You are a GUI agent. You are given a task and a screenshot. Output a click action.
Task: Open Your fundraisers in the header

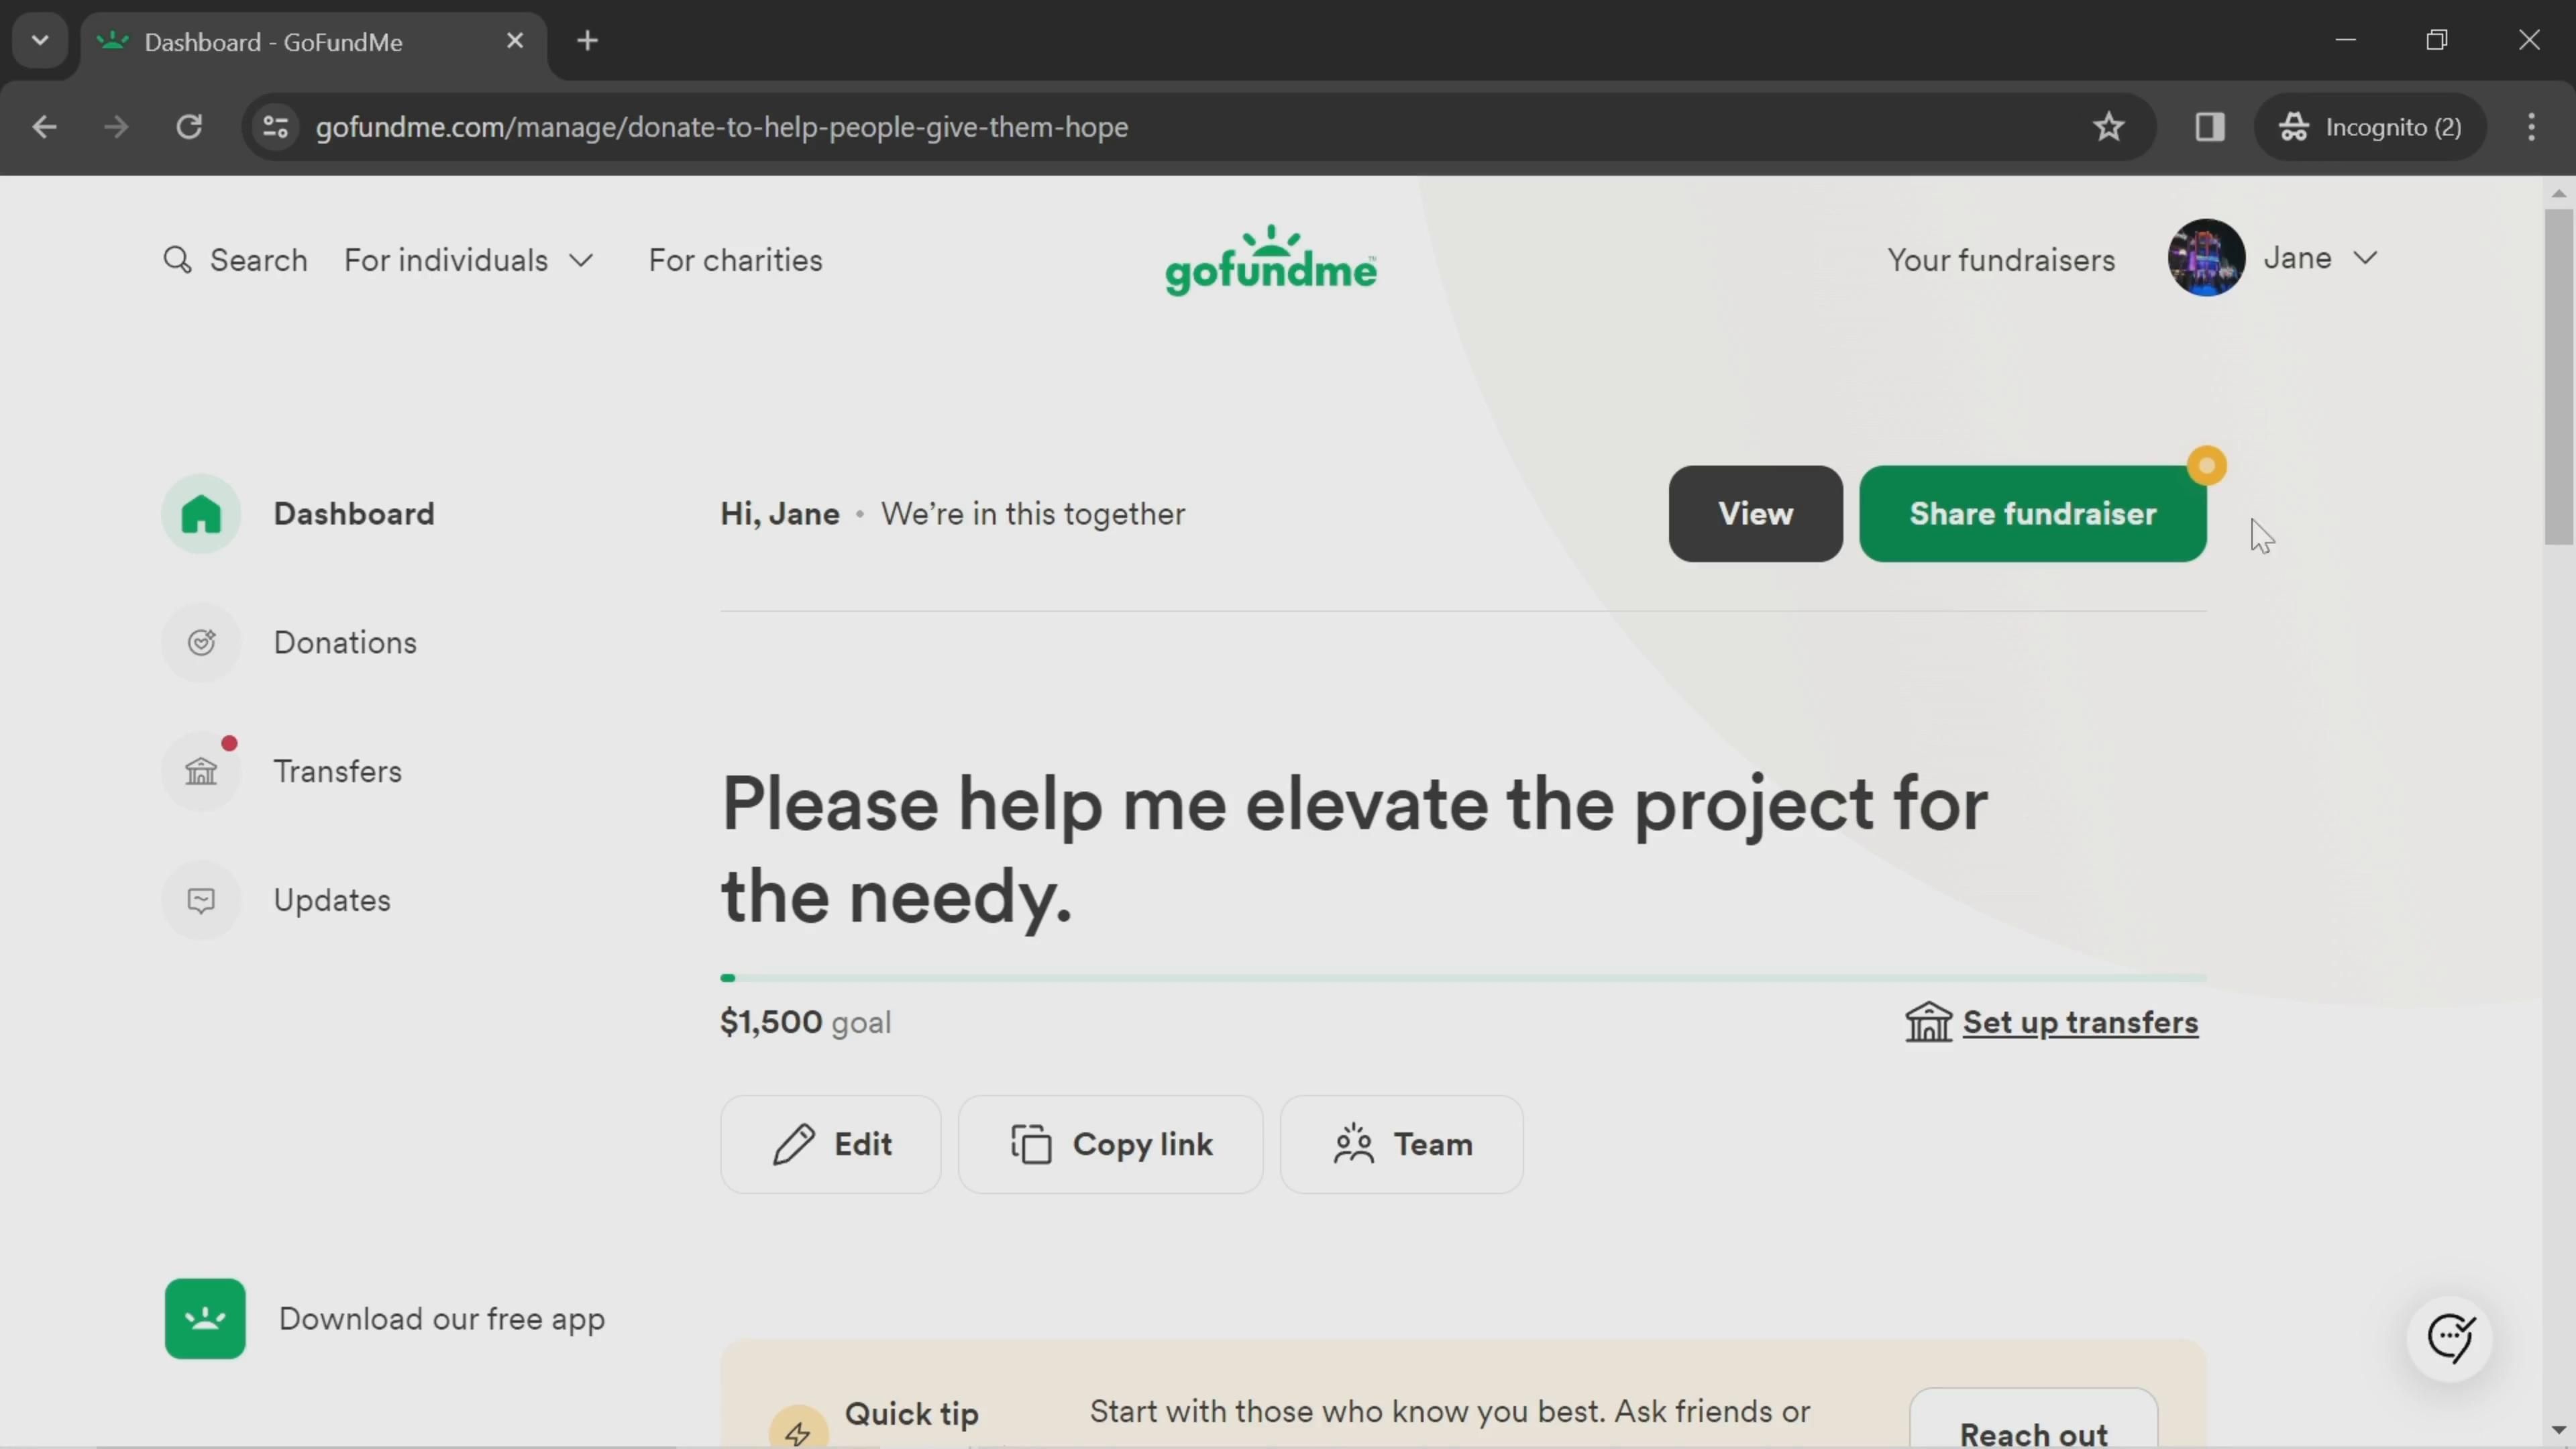tap(2001, 260)
